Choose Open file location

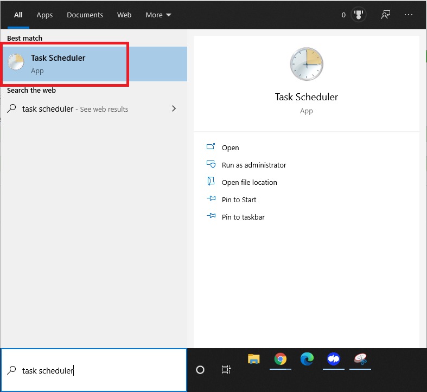(x=249, y=182)
